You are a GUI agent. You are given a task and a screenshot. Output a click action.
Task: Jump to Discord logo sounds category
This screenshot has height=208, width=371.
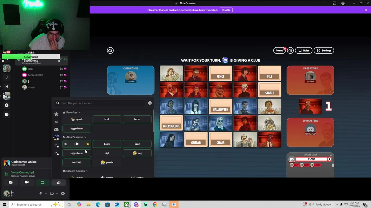tap(56, 129)
